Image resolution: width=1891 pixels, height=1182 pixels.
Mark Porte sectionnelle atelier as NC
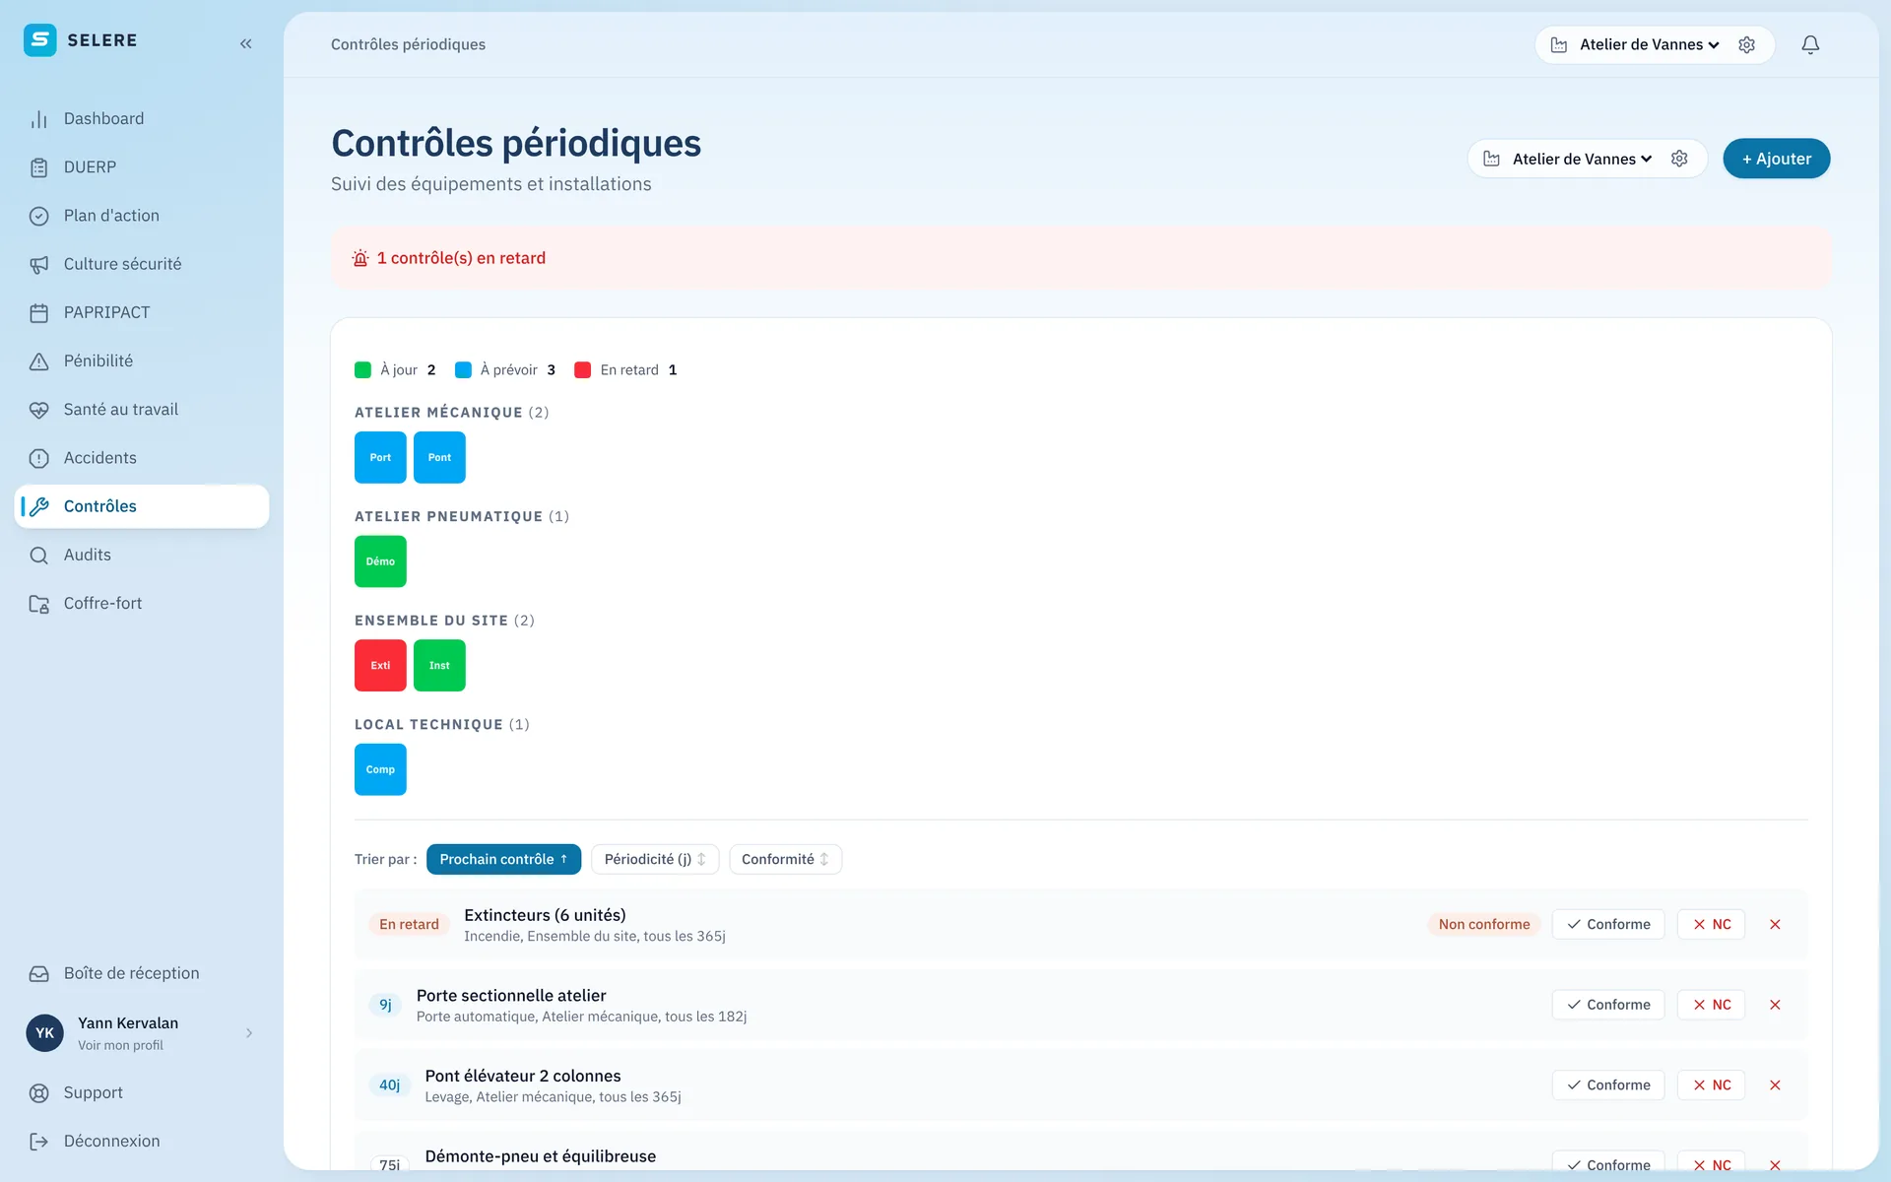[1712, 1005]
